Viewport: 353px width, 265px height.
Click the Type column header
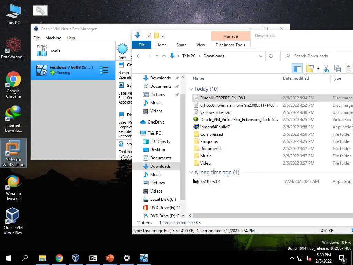point(337,78)
